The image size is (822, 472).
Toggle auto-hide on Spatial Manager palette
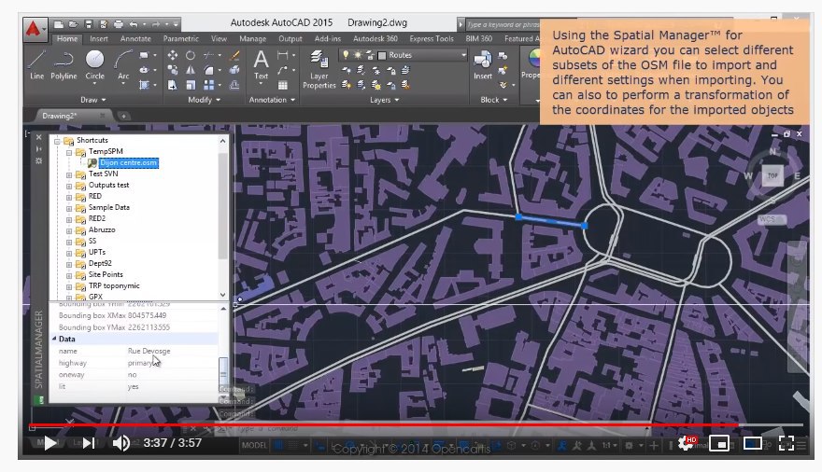38,149
